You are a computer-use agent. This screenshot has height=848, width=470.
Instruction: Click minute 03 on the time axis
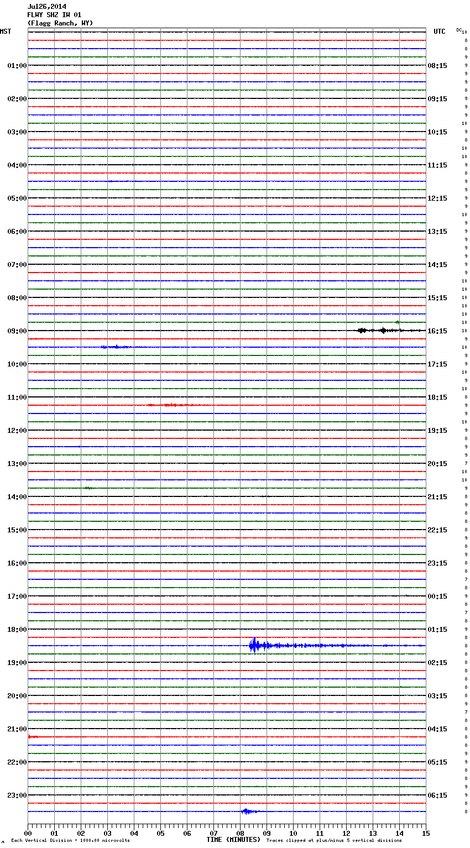pos(107,834)
